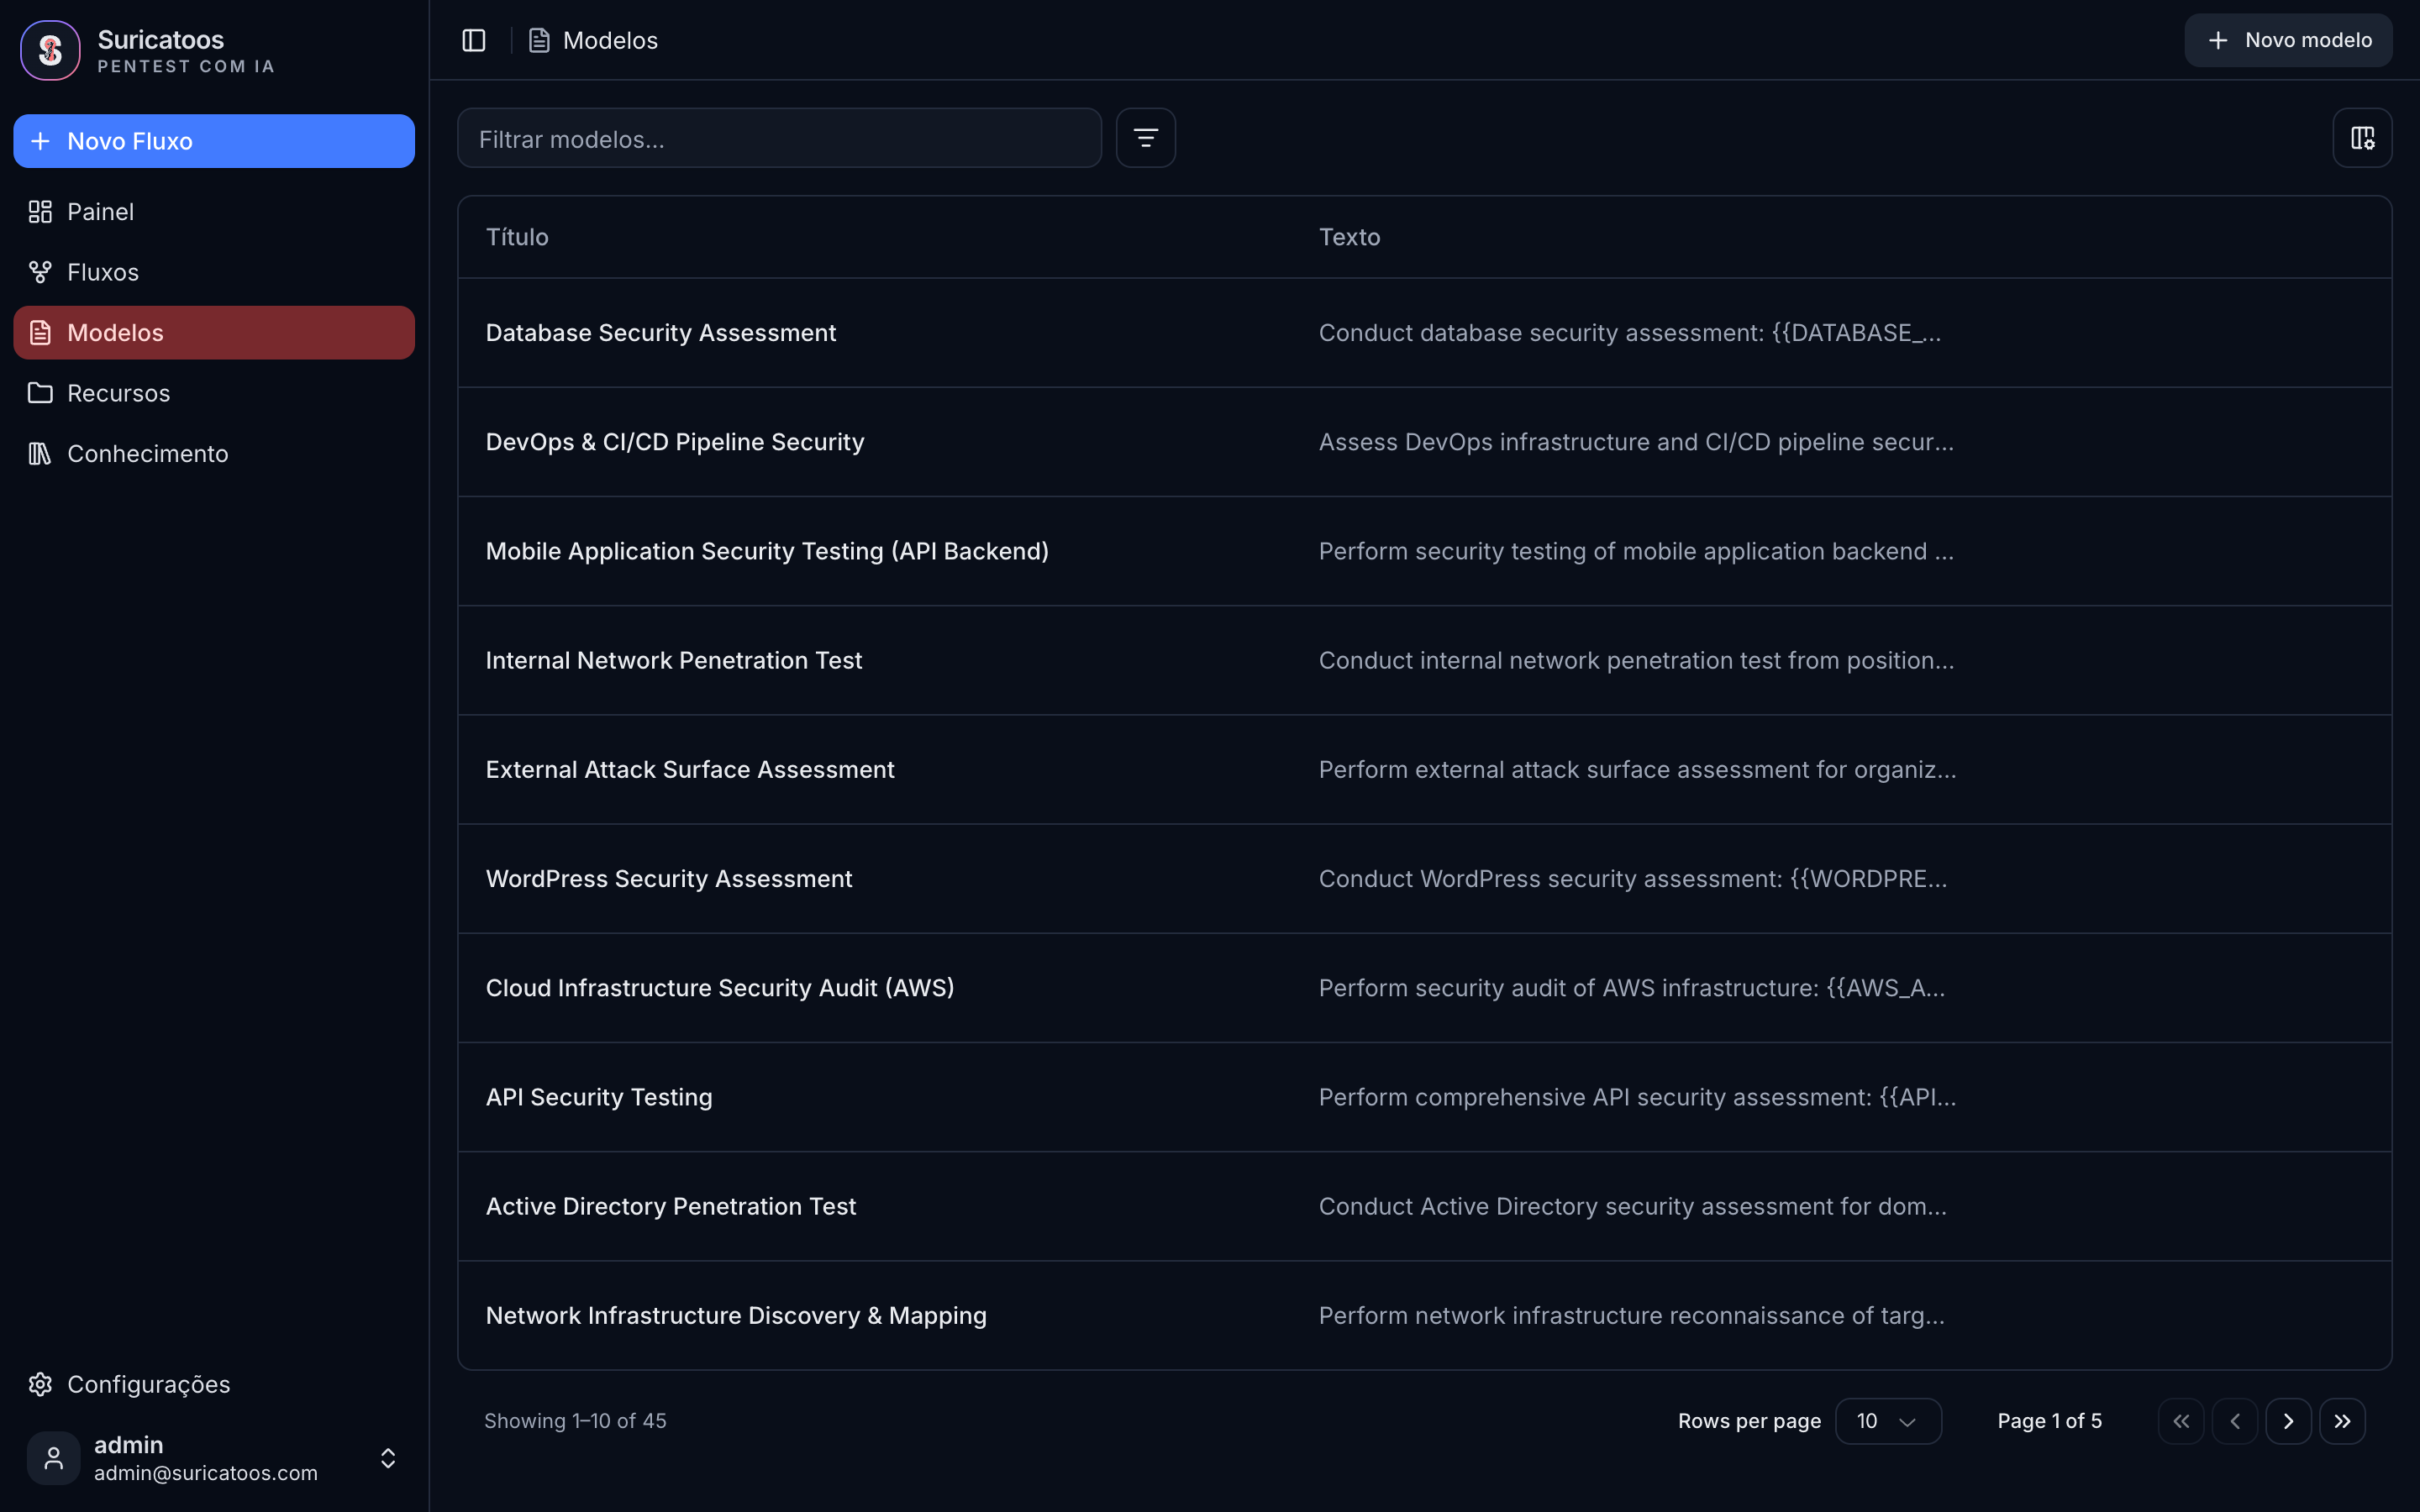The height and width of the screenshot is (1512, 2420).
Task: Click text 'Perform comprehensive API security assessment'
Action: pyautogui.click(x=1595, y=1097)
